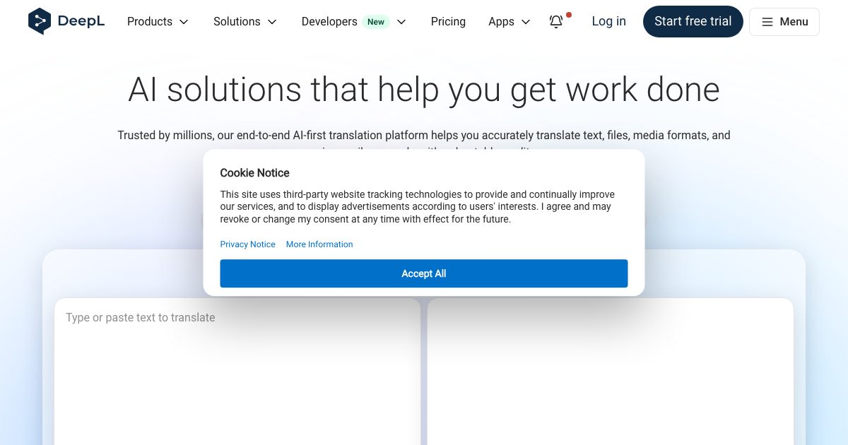
Task: Focus the source text translation field
Action: pyautogui.click(x=237, y=372)
